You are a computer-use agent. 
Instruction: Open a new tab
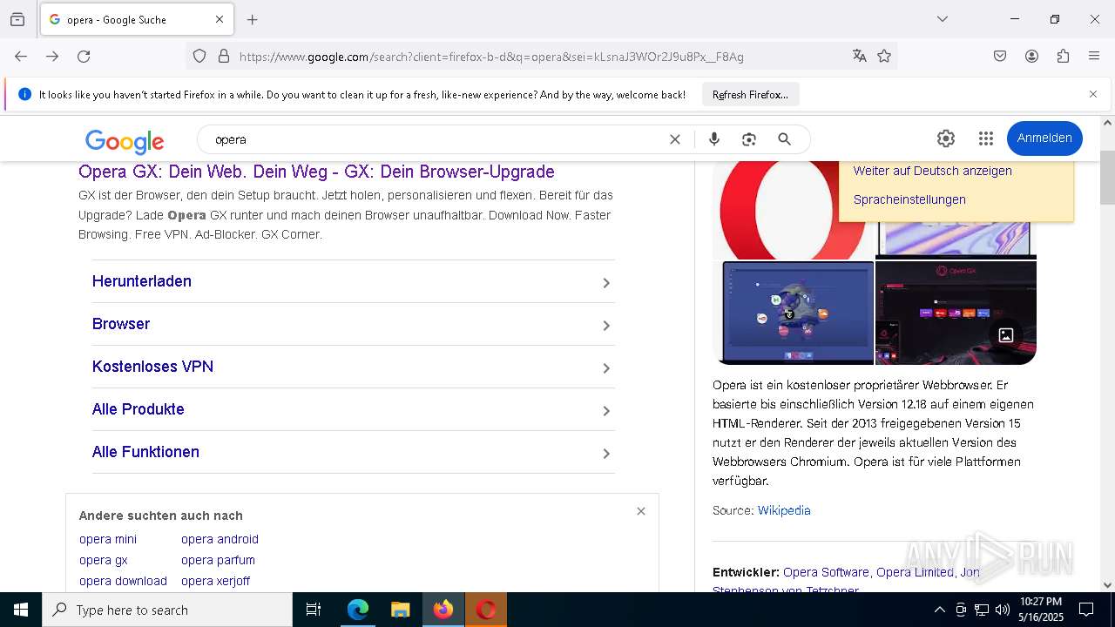(x=253, y=19)
